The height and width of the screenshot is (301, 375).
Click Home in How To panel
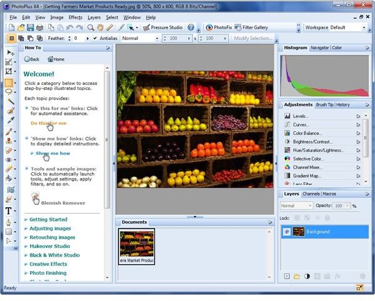[56, 59]
